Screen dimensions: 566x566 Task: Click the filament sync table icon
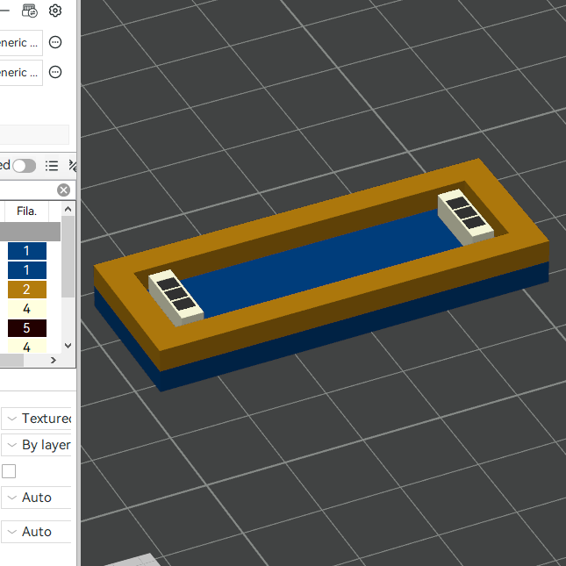tap(30, 11)
